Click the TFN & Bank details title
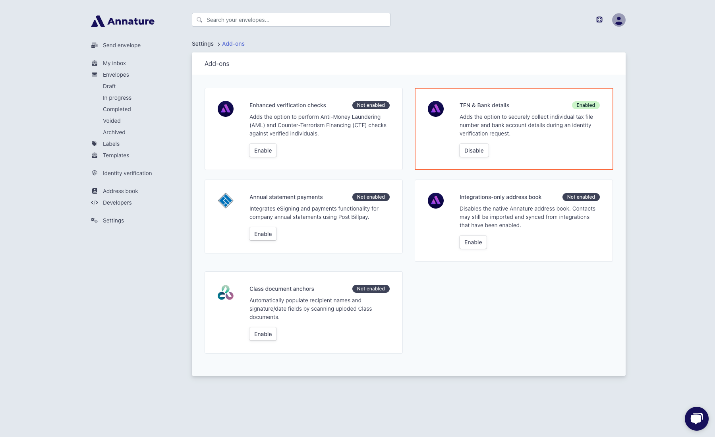The height and width of the screenshot is (437, 715). (484, 105)
